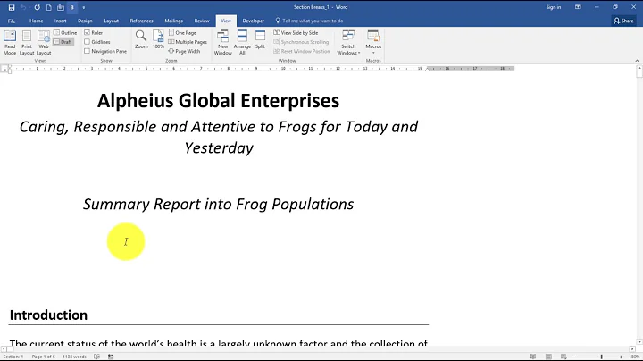
Task: Open the File tab
Action: click(12, 21)
